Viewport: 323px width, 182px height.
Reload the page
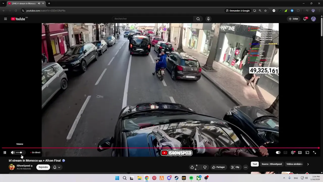coord(16,11)
